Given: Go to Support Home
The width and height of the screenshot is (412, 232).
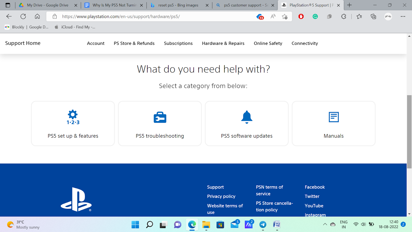Looking at the screenshot, I should pyautogui.click(x=23, y=43).
